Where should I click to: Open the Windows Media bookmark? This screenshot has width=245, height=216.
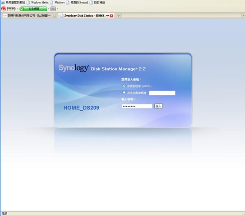(37, 2)
